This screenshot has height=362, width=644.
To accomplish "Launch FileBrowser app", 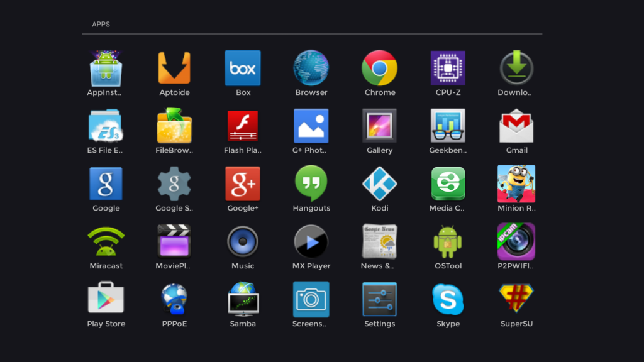I will [x=174, y=126].
